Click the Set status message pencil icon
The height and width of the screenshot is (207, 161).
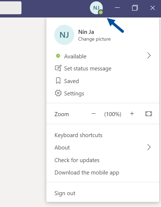[58, 68]
